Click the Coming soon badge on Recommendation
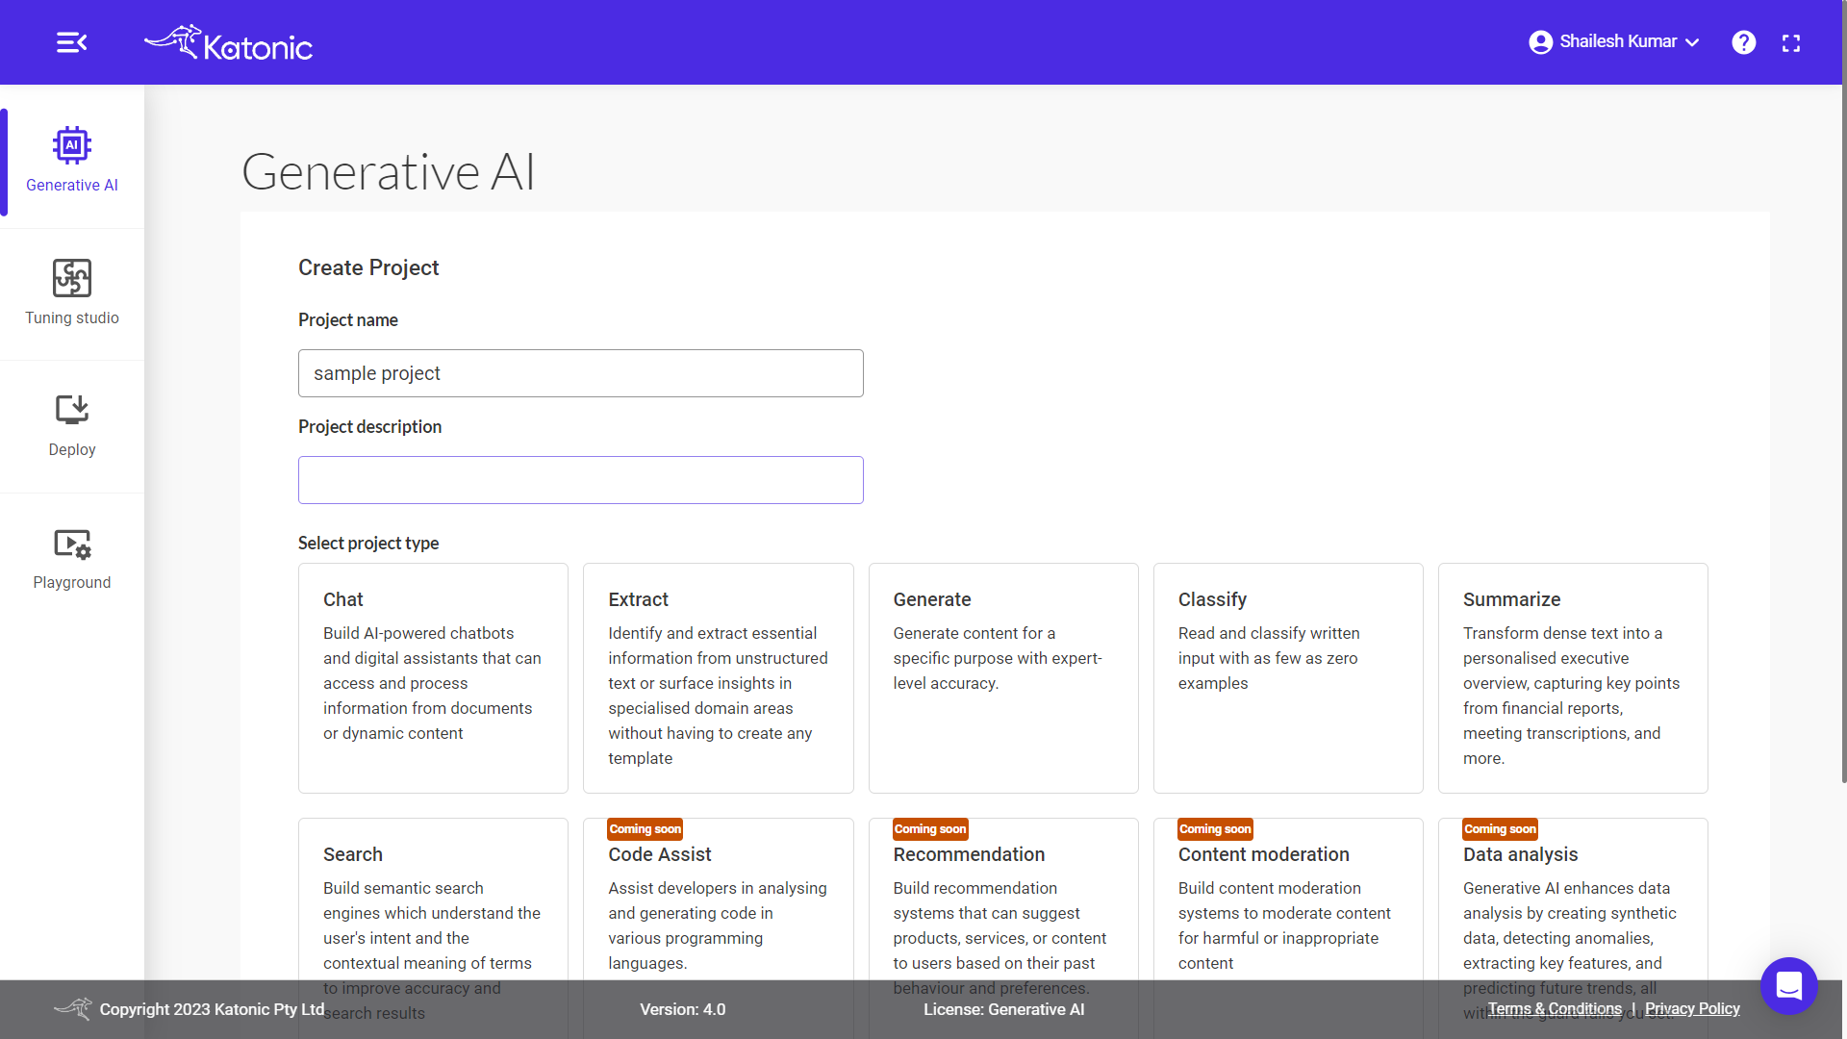1847x1039 pixels. click(930, 829)
